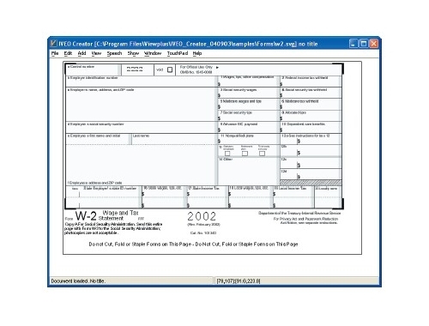Screen dimensions: 429x326
Task: Tick the third checkbox in box 13
Action: click(x=262, y=154)
